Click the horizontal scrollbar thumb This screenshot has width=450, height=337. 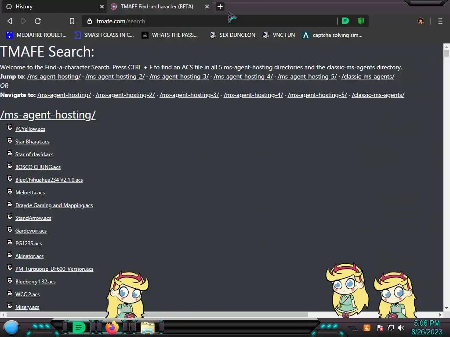click(157, 315)
